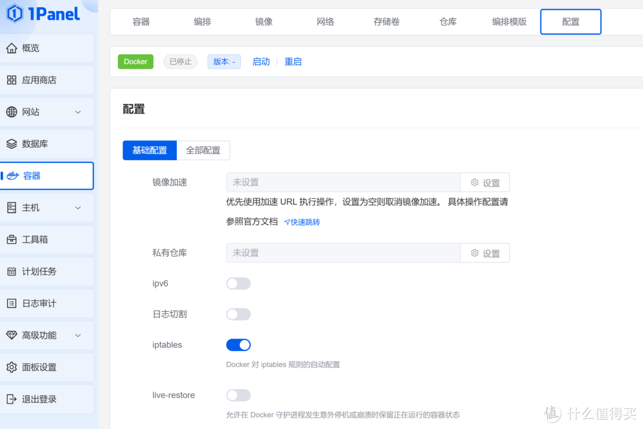Disable the iptables switch
The image size is (643, 429).
coord(238,345)
